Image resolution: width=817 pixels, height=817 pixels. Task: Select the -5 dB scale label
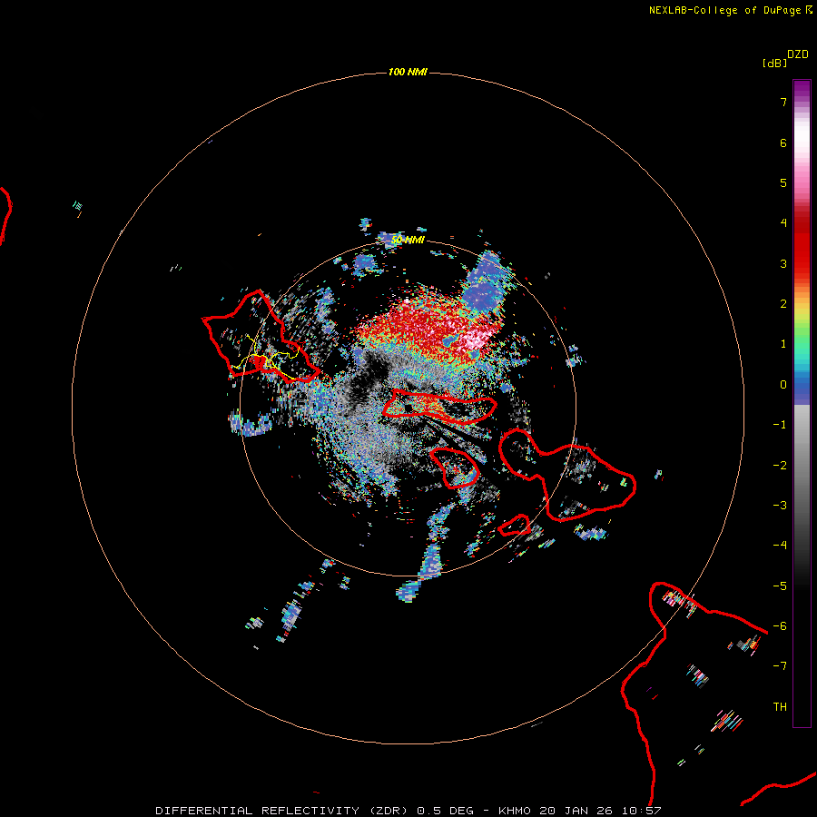click(x=780, y=586)
